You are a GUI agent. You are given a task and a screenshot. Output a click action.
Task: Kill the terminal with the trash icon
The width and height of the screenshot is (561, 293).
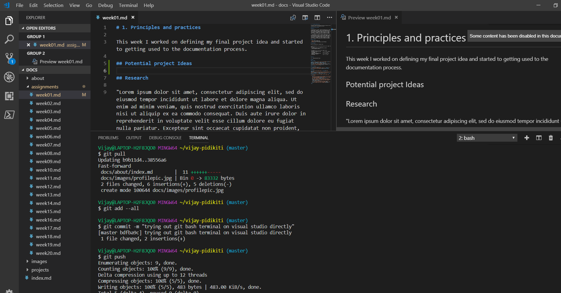551,138
